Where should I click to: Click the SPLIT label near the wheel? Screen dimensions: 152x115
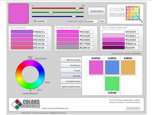[x=40, y=90]
